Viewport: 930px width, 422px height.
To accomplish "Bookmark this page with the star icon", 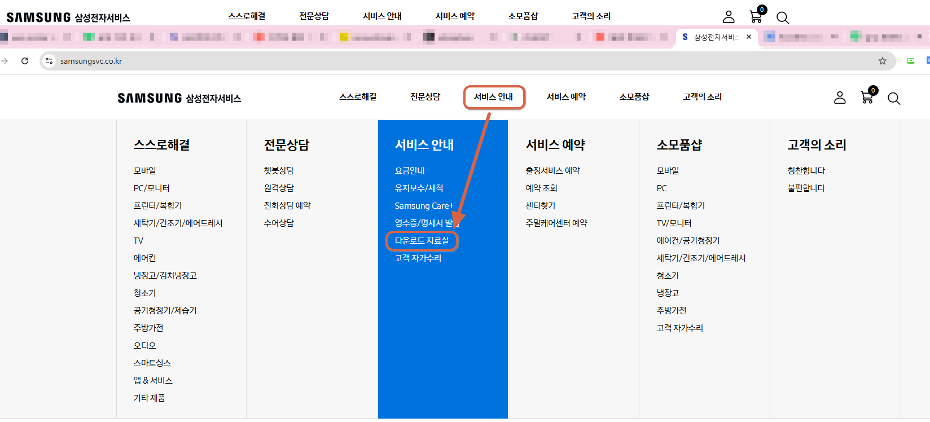I will point(883,61).
